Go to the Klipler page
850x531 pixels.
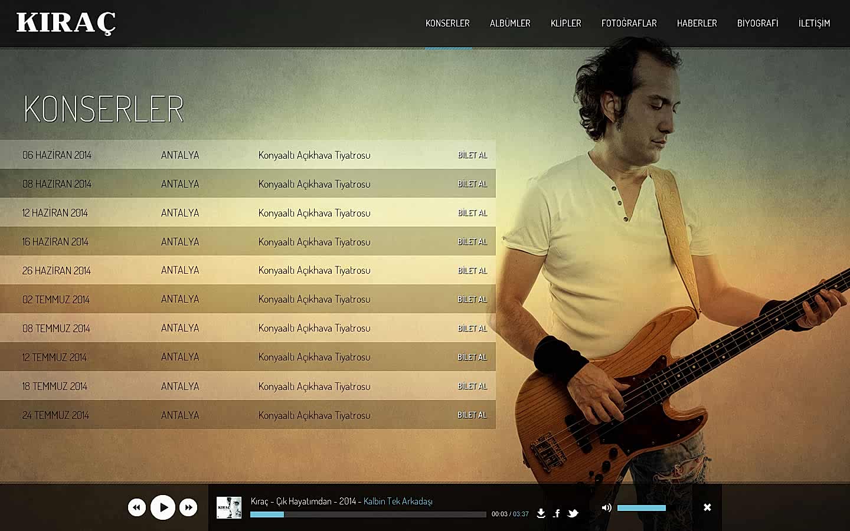(565, 23)
